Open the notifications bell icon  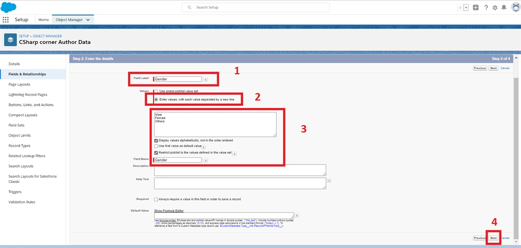pyautogui.click(x=504, y=7)
